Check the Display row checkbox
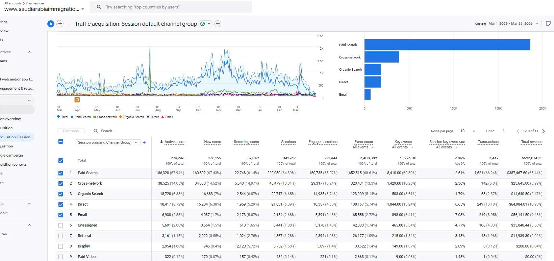The width and height of the screenshot is (554, 261). point(60,246)
